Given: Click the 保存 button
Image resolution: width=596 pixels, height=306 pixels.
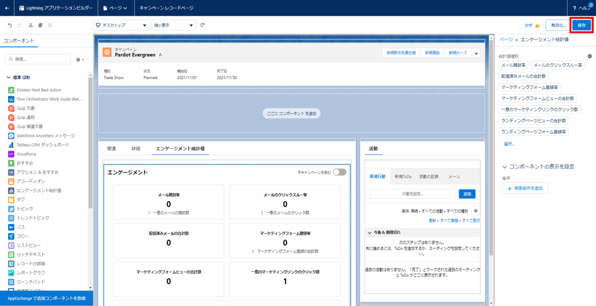Looking at the screenshot, I should pyautogui.click(x=582, y=25).
